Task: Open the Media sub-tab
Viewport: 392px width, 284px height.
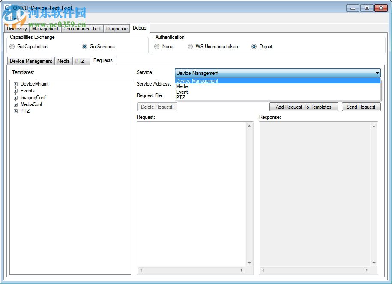Action: point(63,61)
